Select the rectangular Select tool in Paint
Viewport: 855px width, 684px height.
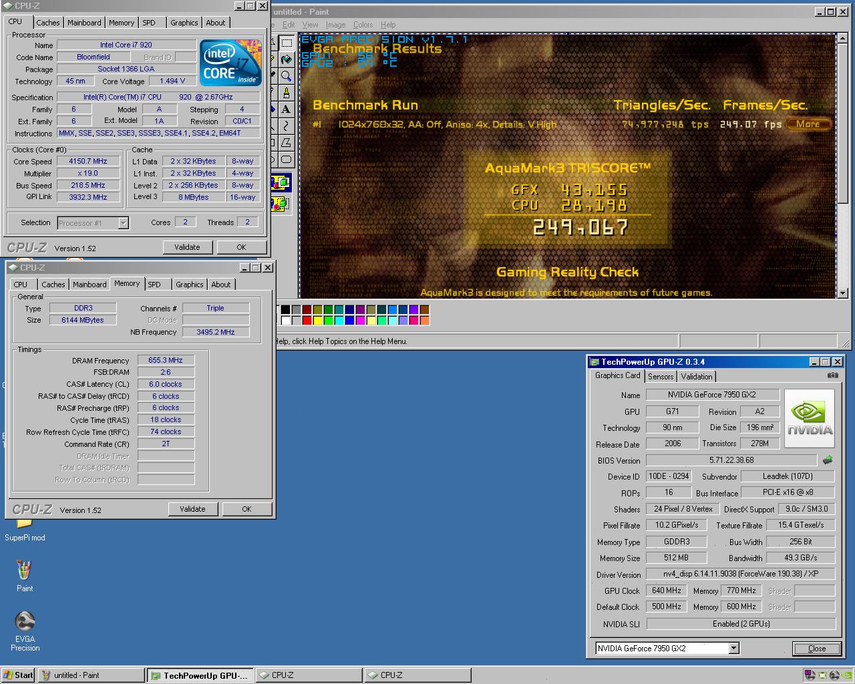pos(287,43)
